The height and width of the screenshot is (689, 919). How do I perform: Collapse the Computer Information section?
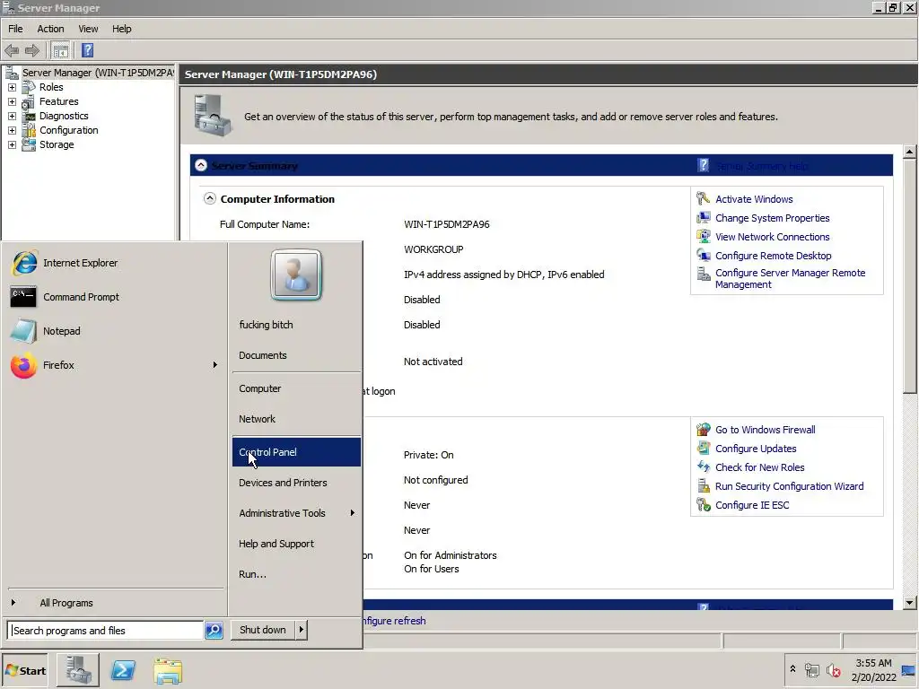pyautogui.click(x=209, y=198)
